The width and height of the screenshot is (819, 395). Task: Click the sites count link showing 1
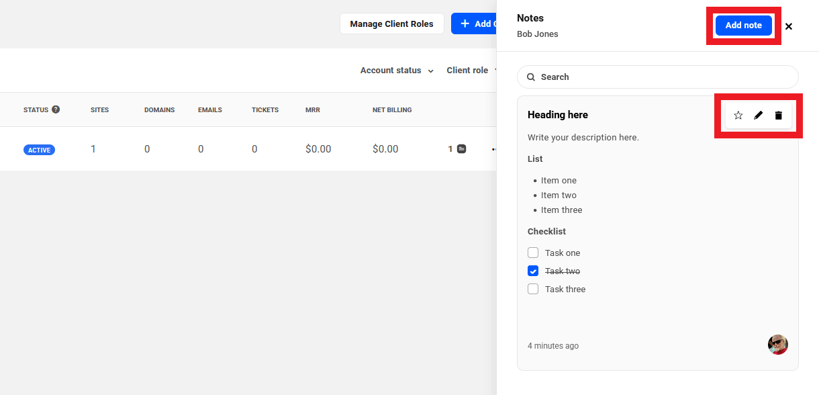pos(93,148)
